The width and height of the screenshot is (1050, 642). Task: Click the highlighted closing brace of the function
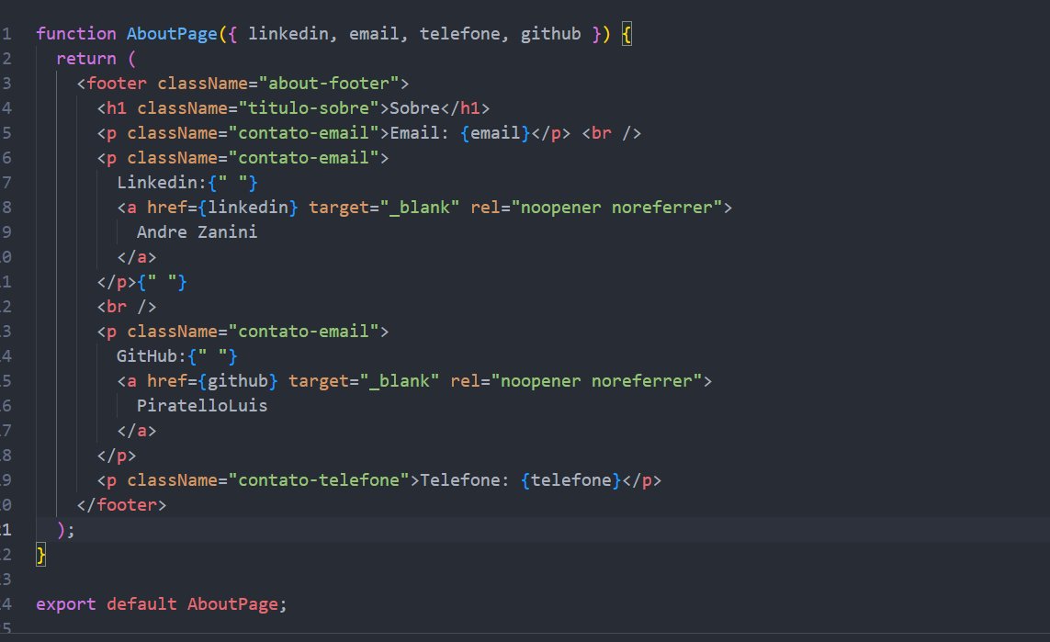click(40, 555)
